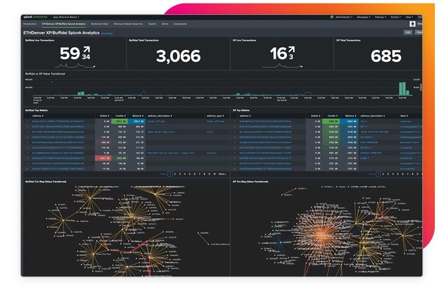The image size is (443, 291).
Task: Click the Splunk Enterprise logo
Action: tap(36, 17)
